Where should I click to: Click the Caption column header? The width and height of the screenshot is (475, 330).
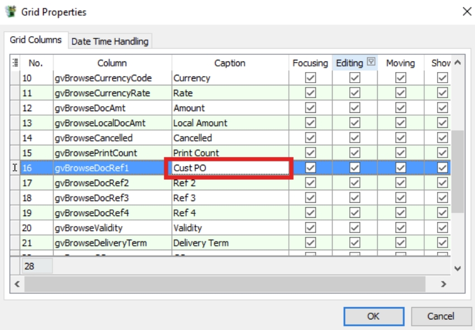tap(230, 63)
